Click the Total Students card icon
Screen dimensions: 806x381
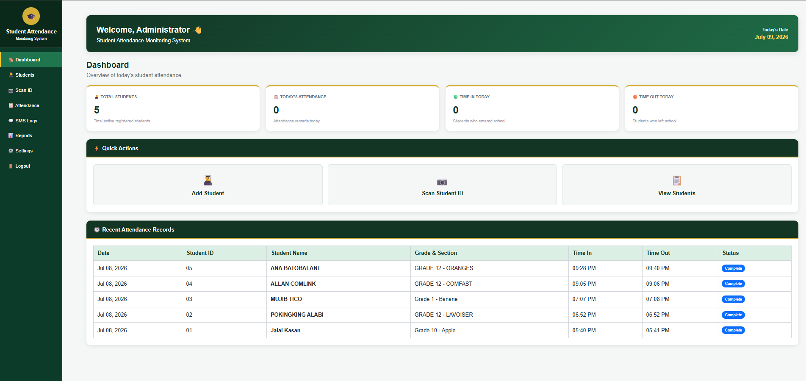97,97
